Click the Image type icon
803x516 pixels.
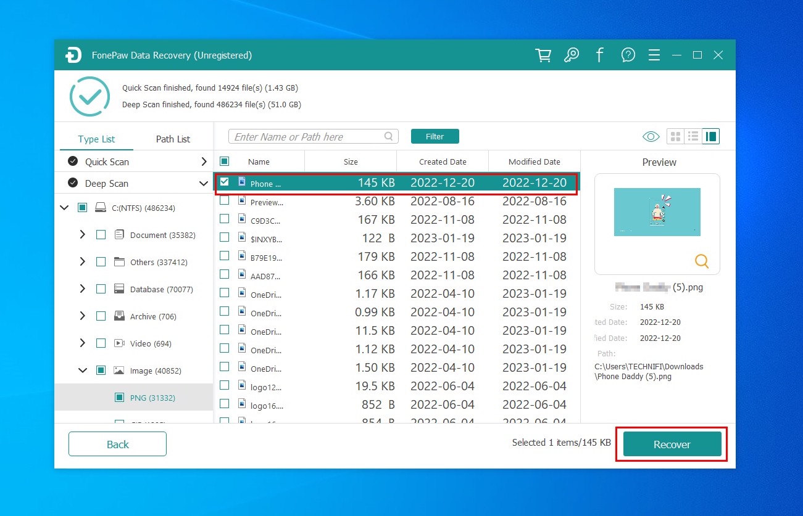119,371
